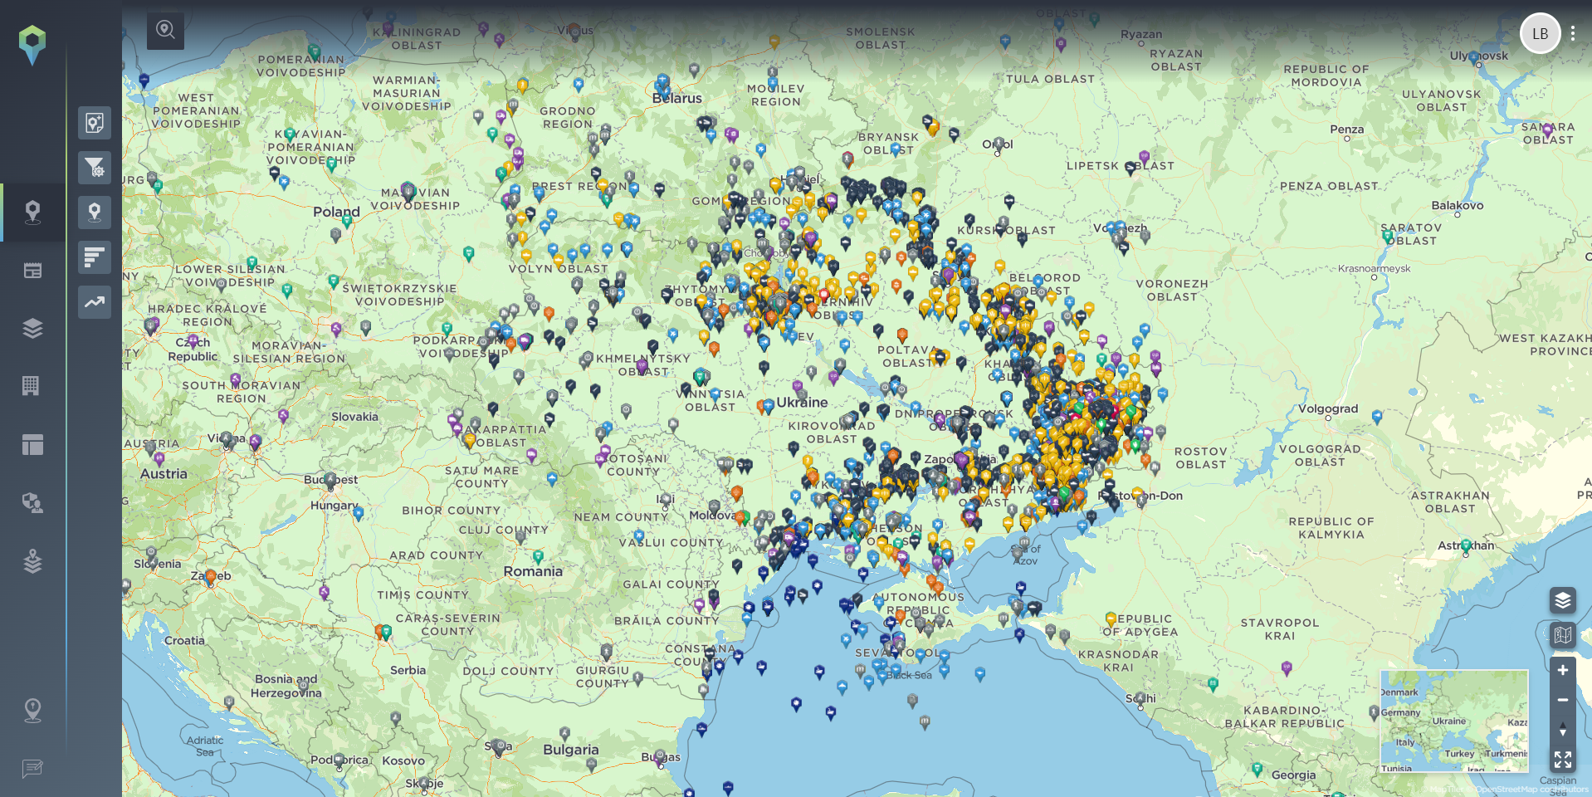Click the yellow marker near Republic of Adygea
Screen dimensions: 1592x797
1111,619
